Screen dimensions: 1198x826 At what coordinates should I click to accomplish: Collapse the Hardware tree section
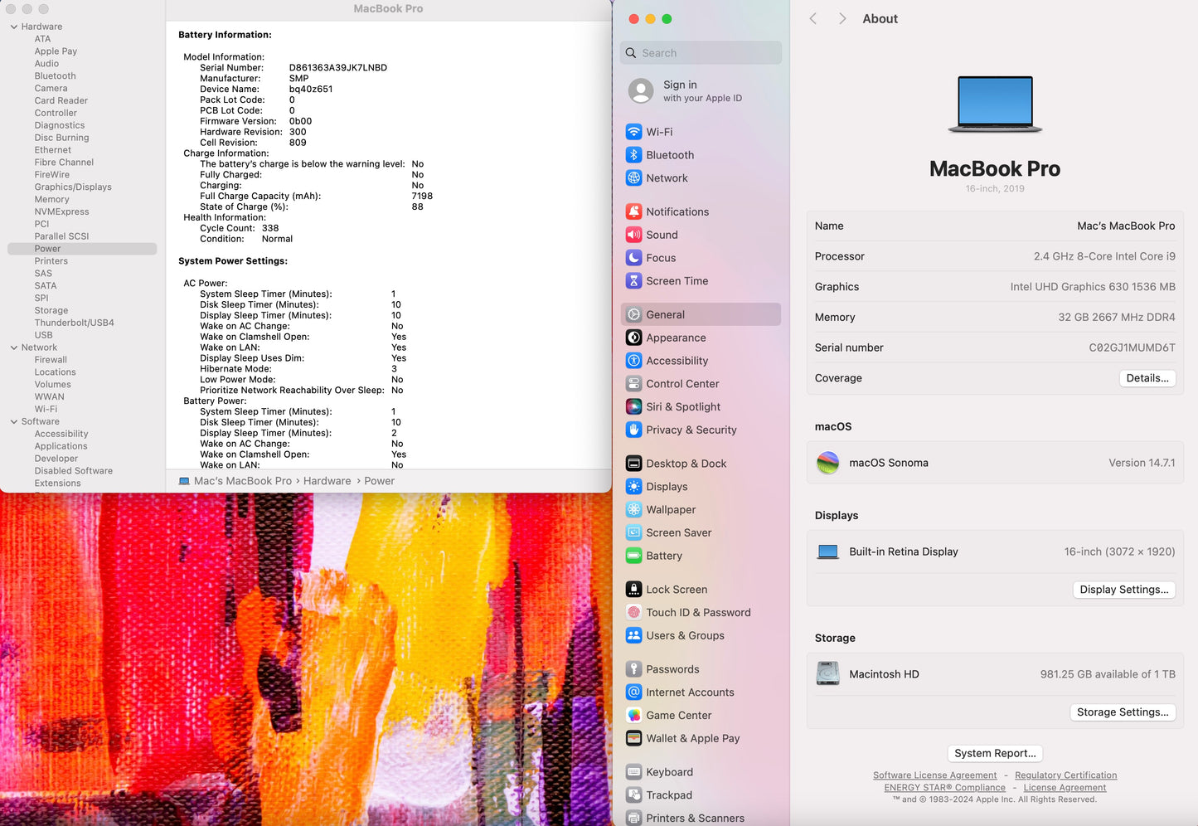[14, 27]
